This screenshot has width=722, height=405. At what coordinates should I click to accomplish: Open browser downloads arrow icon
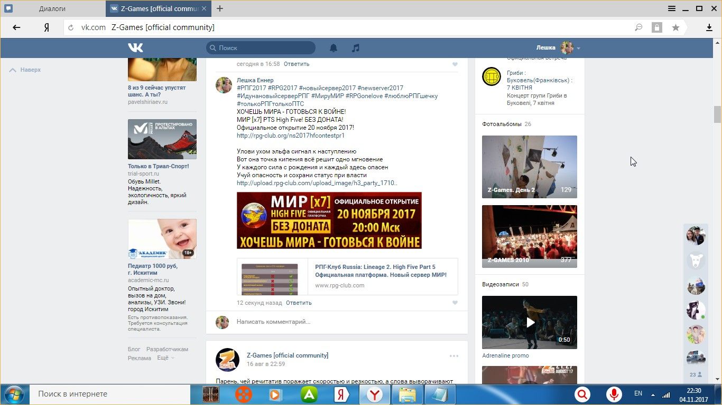point(709,28)
